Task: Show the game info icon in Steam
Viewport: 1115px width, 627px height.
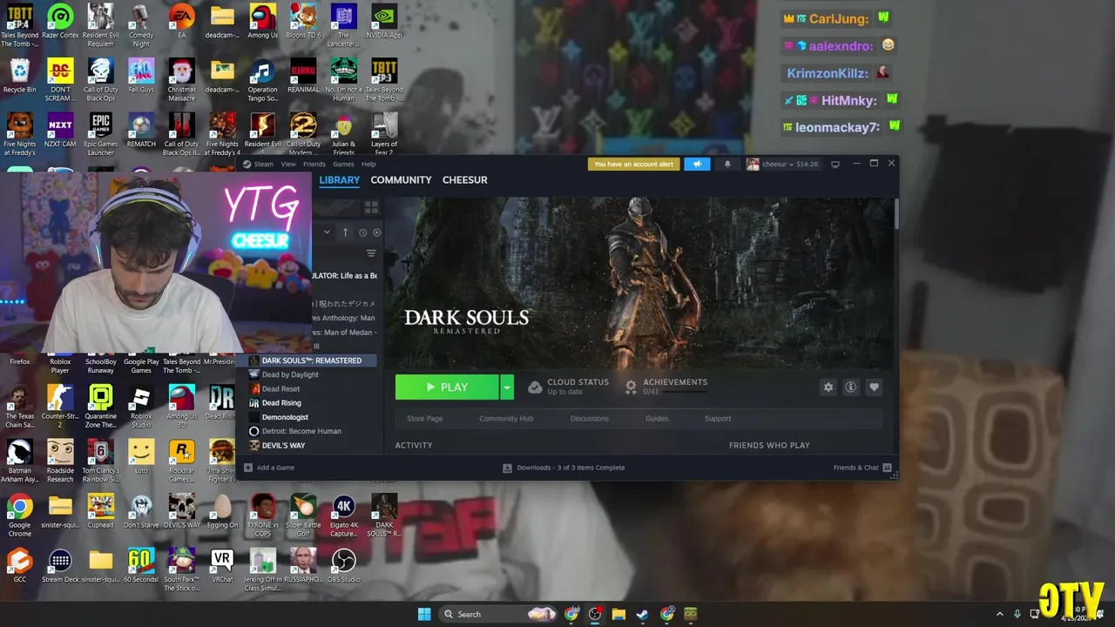Action: (x=850, y=388)
